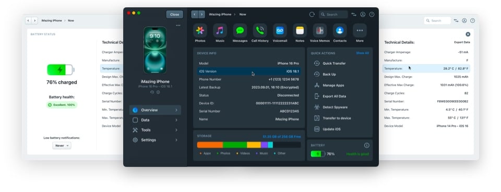
Task: Go back in the dark front window
Action: coord(195,15)
